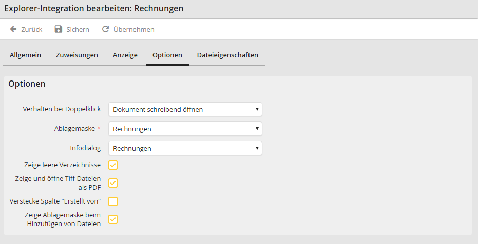The image size is (478, 244).
Task: Expand the Ablagemaske dropdown
Action: pos(185,129)
